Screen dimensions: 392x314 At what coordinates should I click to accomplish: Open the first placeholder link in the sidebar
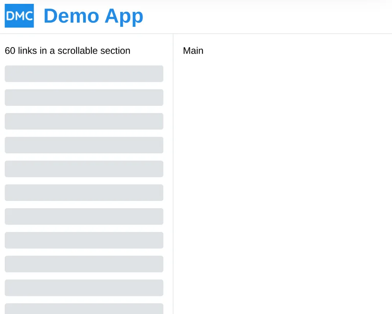[84, 74]
